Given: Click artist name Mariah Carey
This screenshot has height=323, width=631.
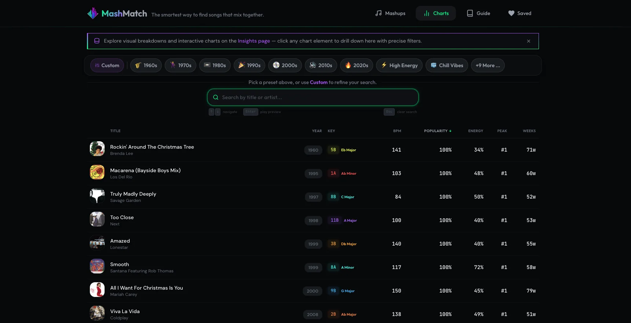Looking at the screenshot, I should tap(124, 294).
